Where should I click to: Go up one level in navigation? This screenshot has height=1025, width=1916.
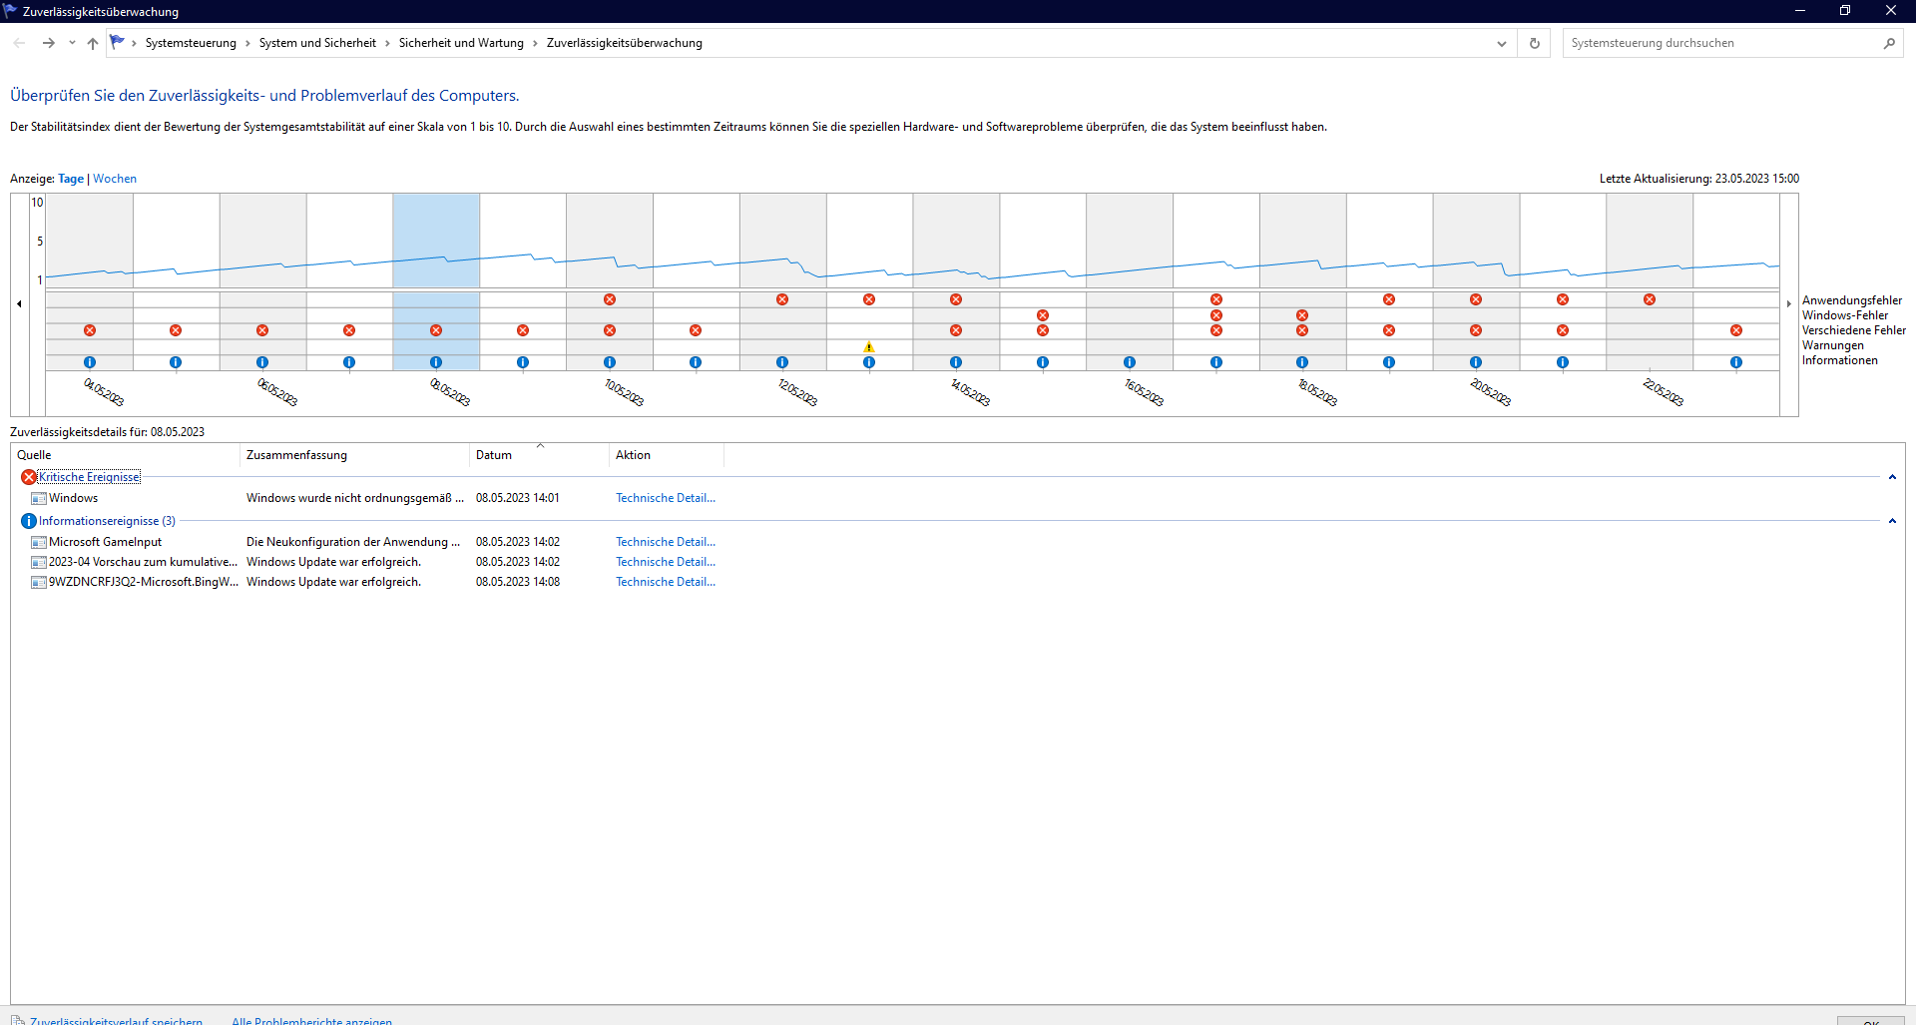point(93,43)
